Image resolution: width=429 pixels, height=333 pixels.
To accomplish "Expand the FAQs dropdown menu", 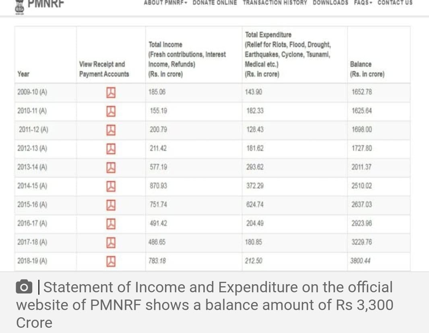I will point(363,3).
